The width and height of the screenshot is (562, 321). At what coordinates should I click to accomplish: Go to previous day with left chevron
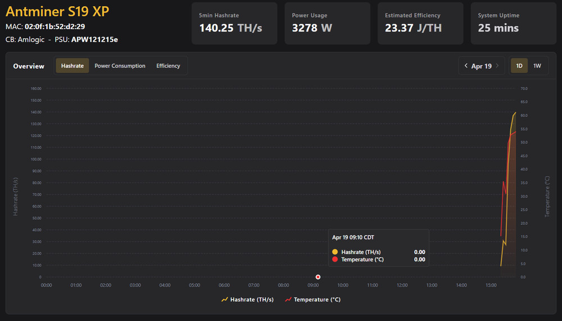click(465, 66)
